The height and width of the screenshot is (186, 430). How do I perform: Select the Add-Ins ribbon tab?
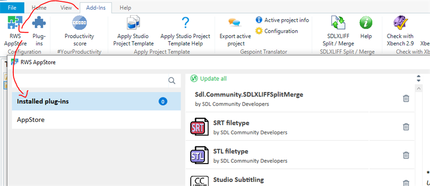96,8
